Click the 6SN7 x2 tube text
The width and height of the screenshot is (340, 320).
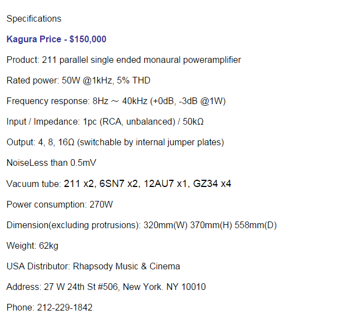click(x=120, y=184)
